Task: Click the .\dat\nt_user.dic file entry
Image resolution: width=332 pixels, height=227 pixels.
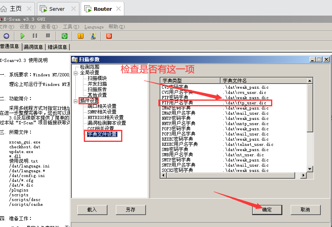Action: pos(243,155)
